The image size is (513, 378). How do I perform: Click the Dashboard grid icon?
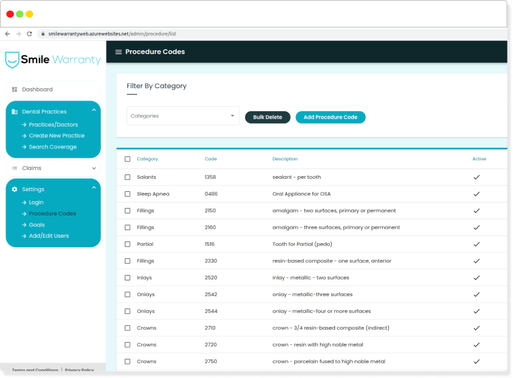14,89
